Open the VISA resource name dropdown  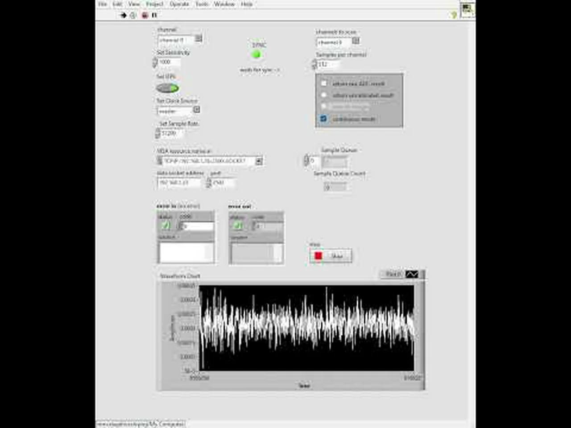259,161
